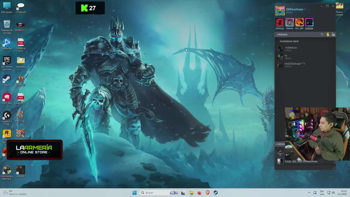350x197 pixels.
Task: Switch to Steam on the taskbar
Action: (216, 193)
